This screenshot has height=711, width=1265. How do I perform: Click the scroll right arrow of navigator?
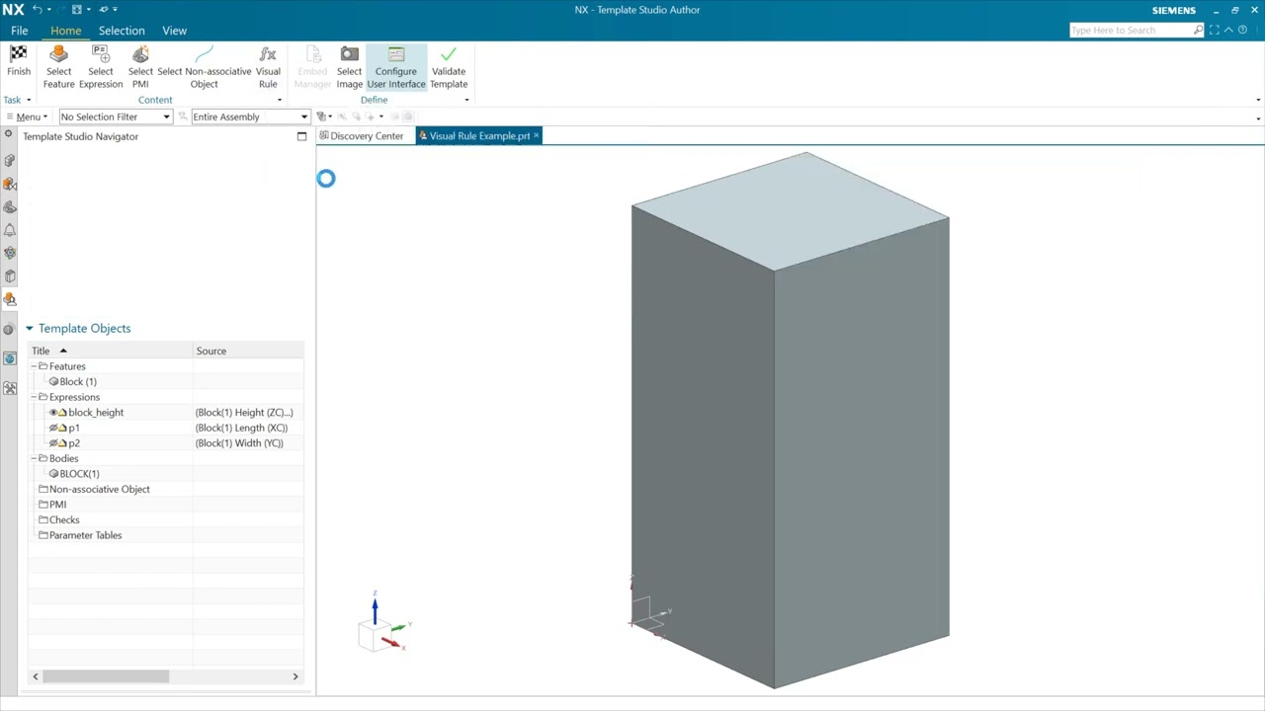[x=295, y=676]
